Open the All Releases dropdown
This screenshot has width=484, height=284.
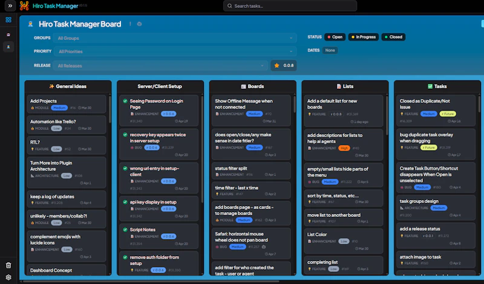160,65
